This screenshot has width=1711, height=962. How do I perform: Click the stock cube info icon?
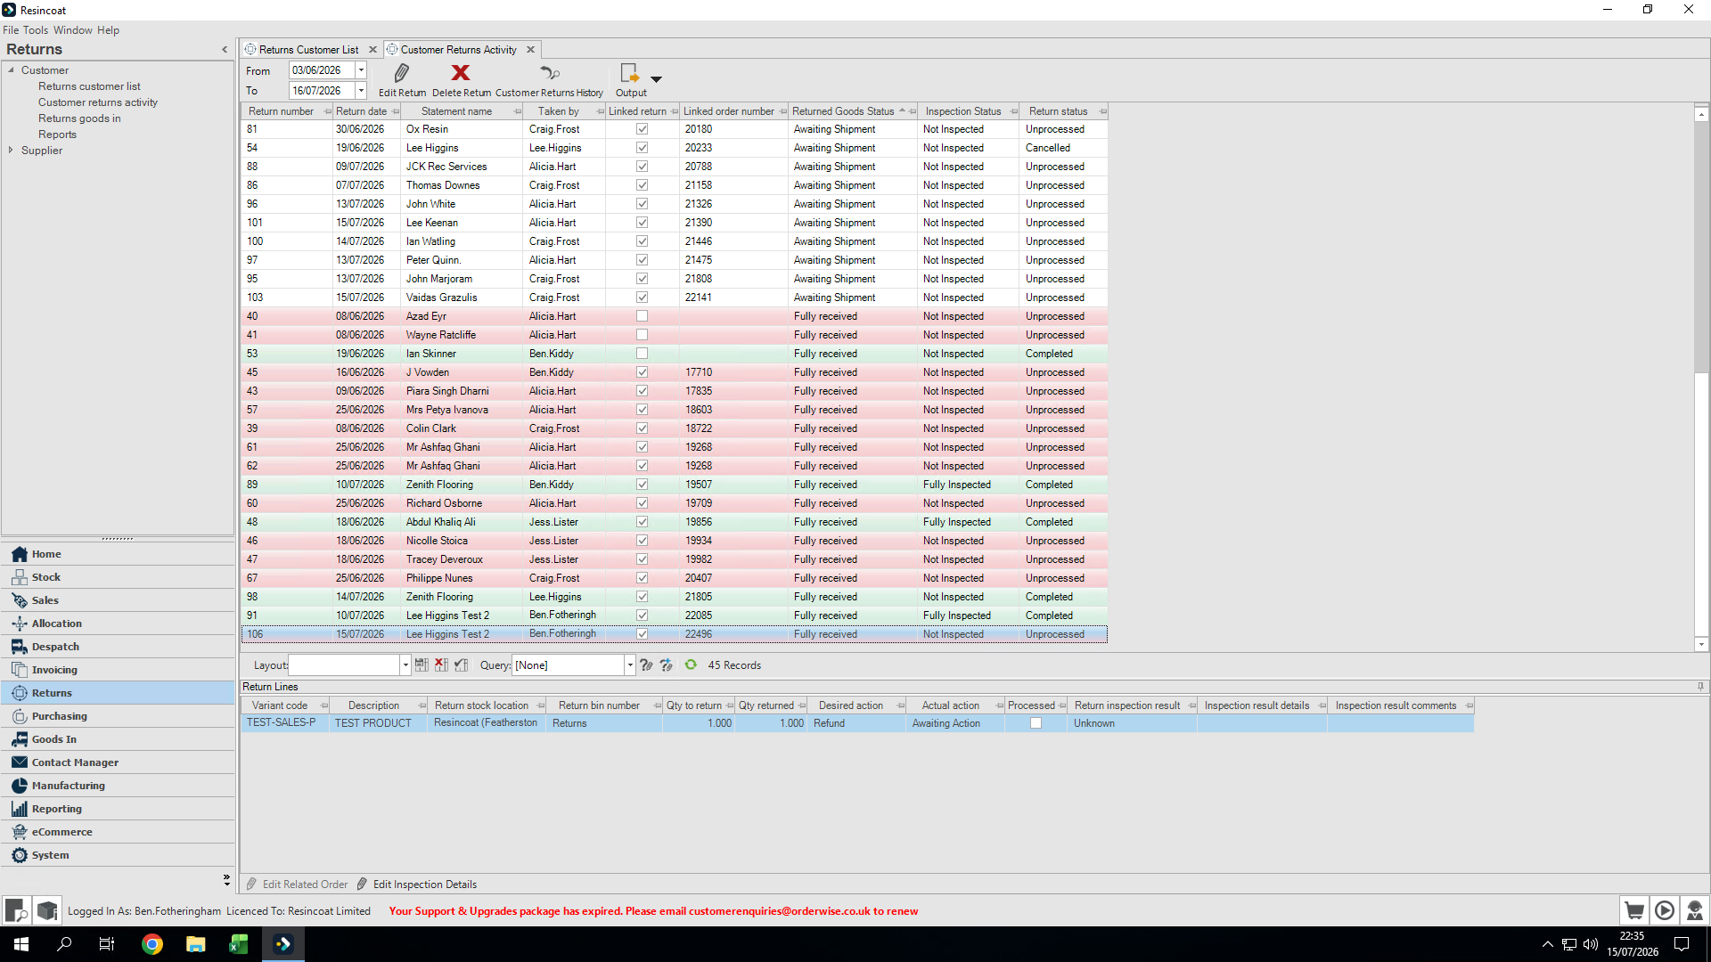[x=47, y=910]
